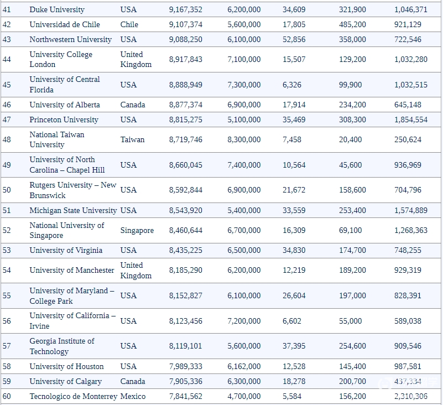Select Rutgers University – New Brunswick
Viewport: 443px width, 405px height.
coord(73,190)
